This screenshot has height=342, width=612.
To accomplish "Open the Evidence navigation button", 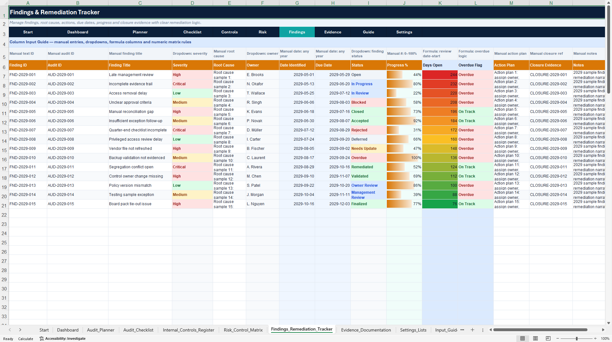I will pos(333,32).
